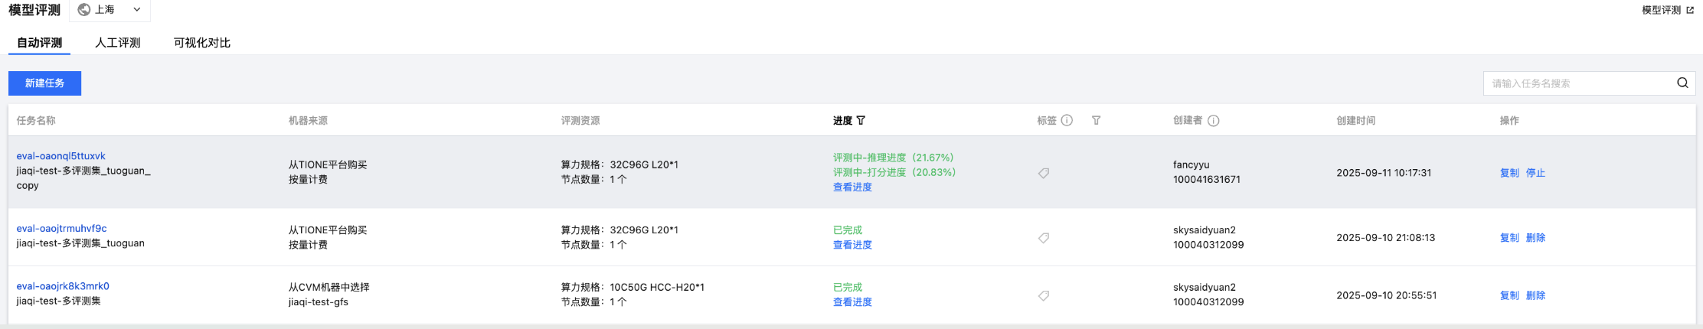This screenshot has width=1703, height=329.
Task: Switch to the 可视化对比 tab
Action: pos(202,43)
